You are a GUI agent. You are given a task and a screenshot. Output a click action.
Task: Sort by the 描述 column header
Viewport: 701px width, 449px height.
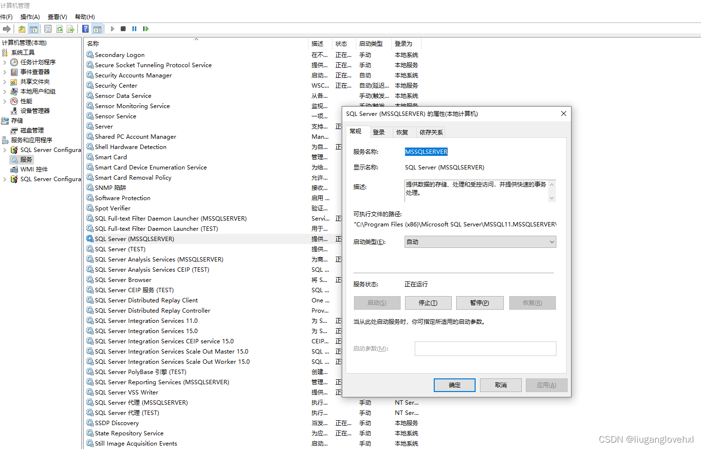[x=321, y=44]
